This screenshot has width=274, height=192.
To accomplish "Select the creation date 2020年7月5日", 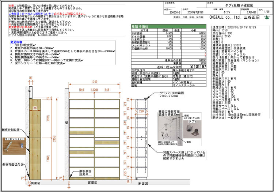I will 195,12.
